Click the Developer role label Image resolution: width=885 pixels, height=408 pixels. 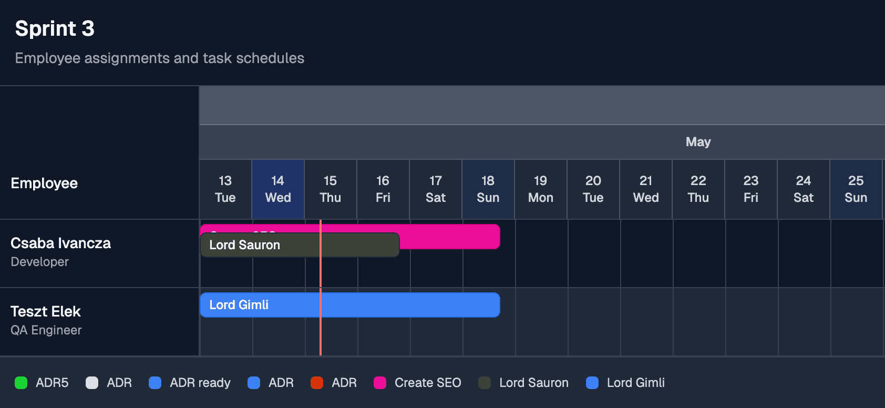tap(40, 262)
